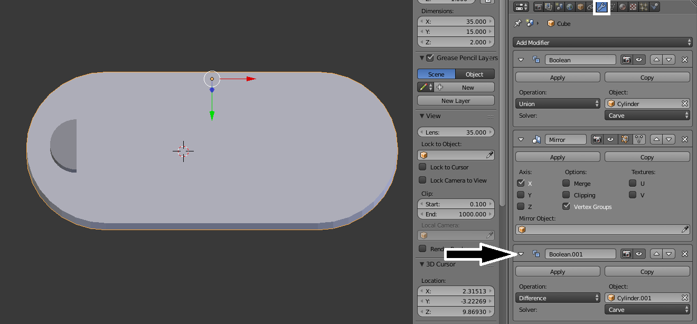Move Boolean.001 modifier down in stack

click(x=669, y=254)
